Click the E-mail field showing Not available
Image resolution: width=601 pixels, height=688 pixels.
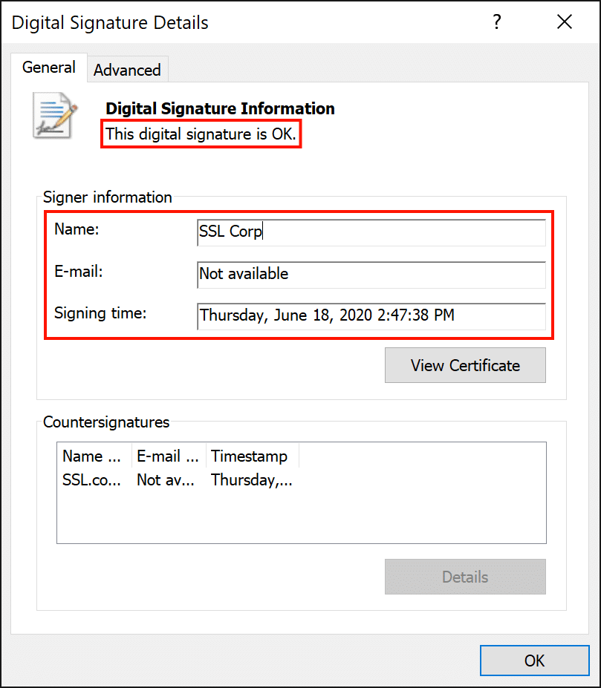[x=371, y=274]
